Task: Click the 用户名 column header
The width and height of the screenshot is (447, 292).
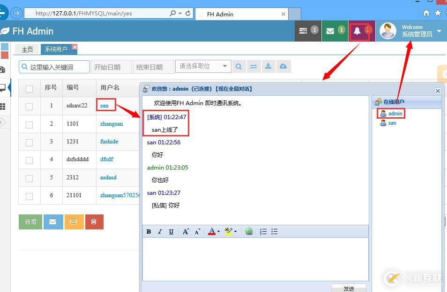Action: pyautogui.click(x=110, y=87)
